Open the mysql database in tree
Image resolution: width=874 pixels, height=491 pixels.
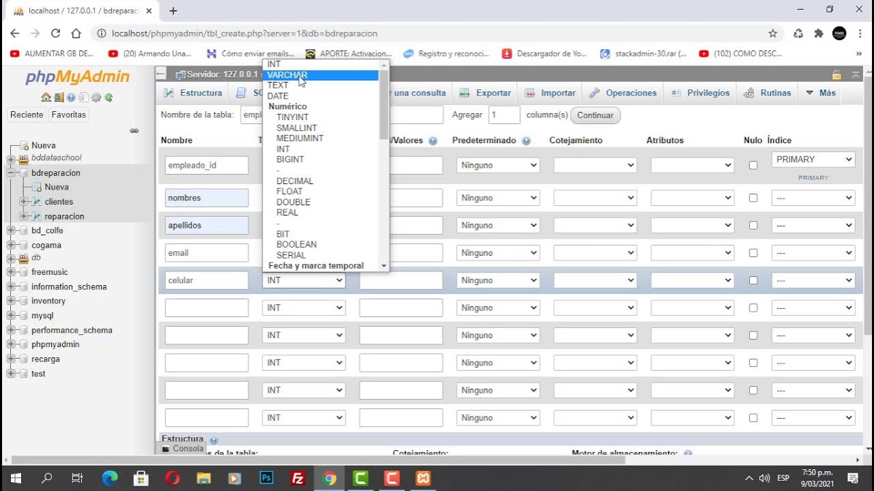click(42, 316)
